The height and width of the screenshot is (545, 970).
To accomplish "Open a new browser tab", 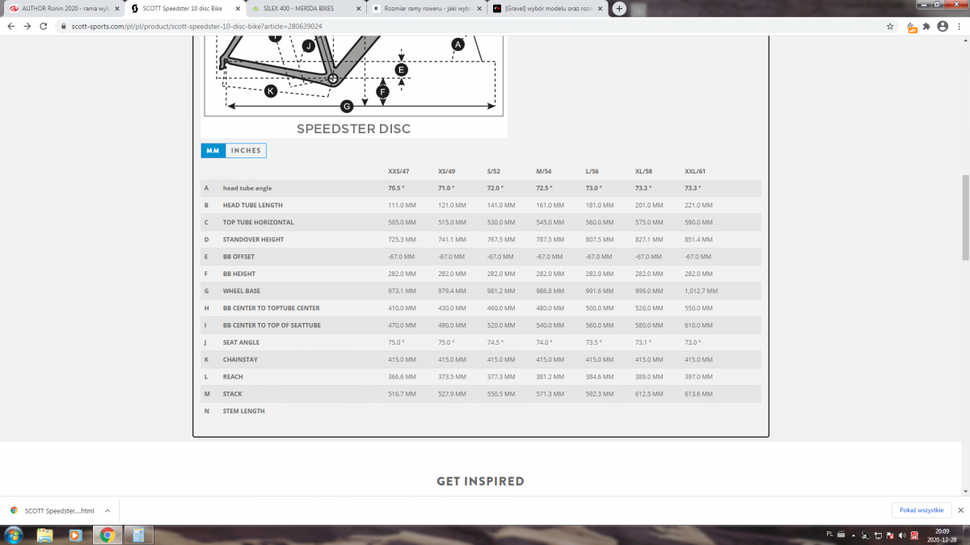I will point(619,8).
